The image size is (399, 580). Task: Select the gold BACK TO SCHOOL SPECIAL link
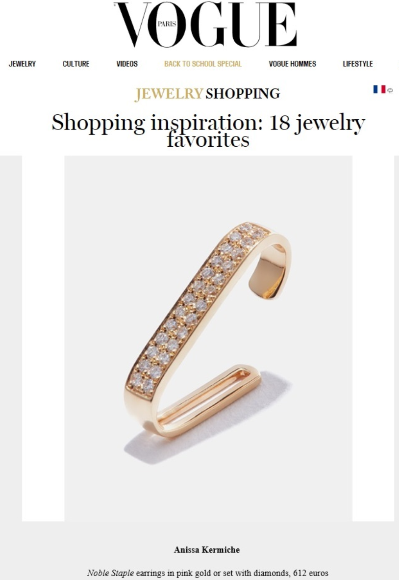click(x=203, y=64)
